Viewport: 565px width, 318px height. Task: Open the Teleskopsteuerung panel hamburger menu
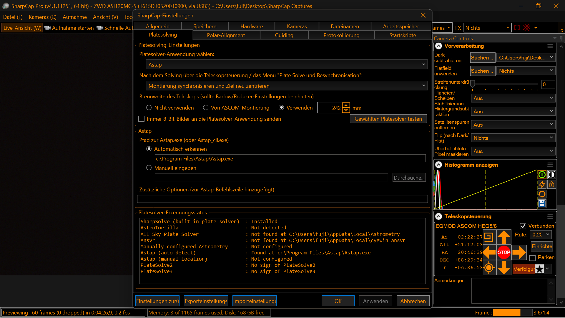[x=550, y=216]
